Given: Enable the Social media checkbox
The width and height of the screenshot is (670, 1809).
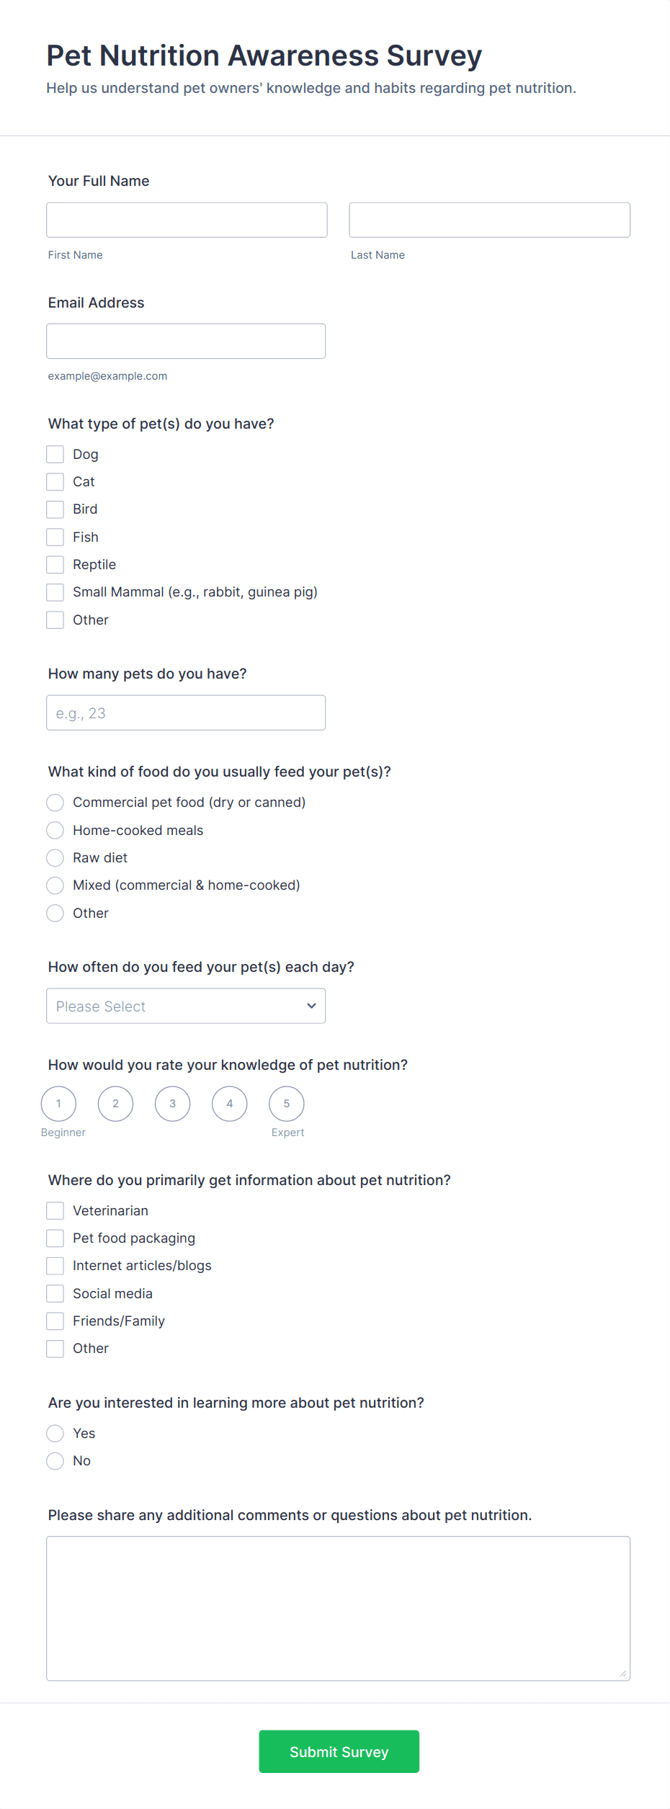Looking at the screenshot, I should click(x=55, y=1293).
